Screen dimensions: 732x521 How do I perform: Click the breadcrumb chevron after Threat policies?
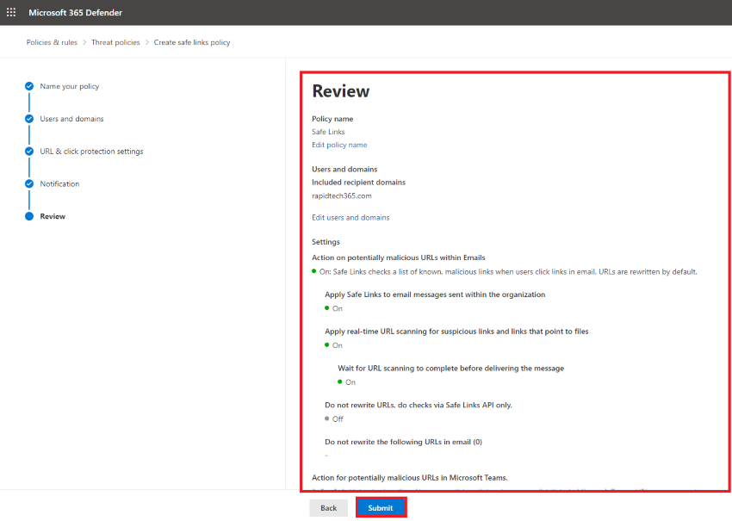tap(147, 42)
